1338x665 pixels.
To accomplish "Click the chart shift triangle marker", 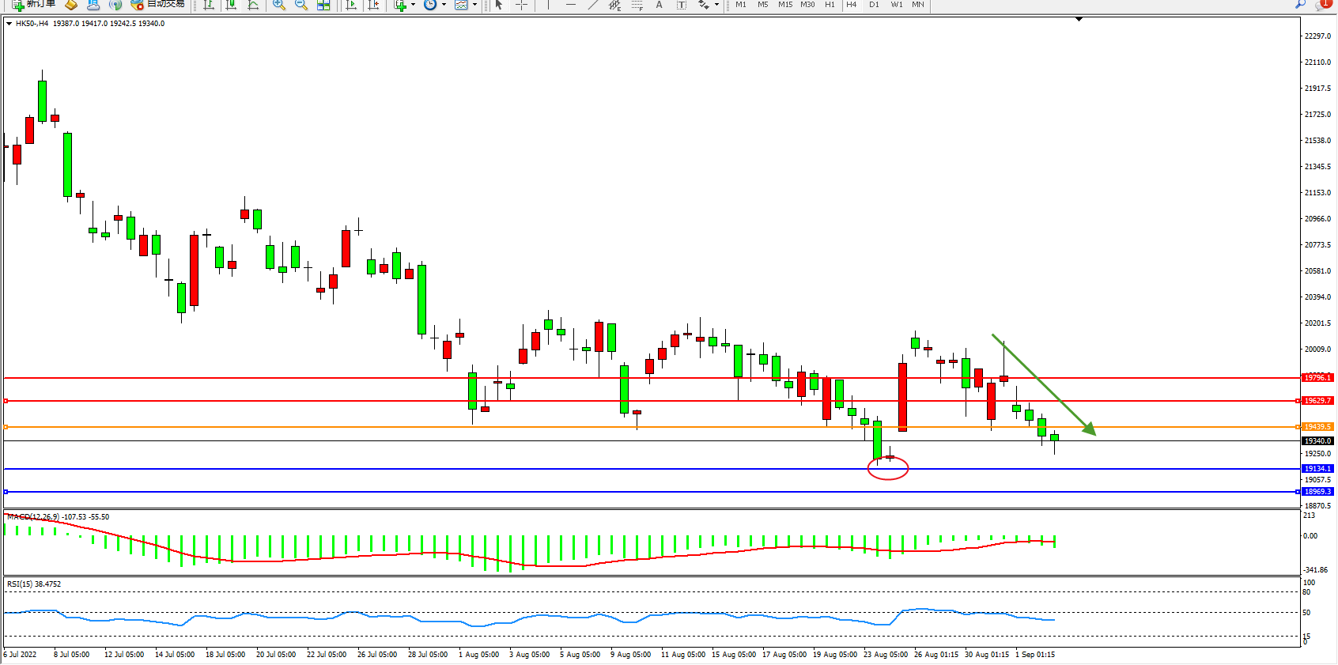I will coord(1079,19).
